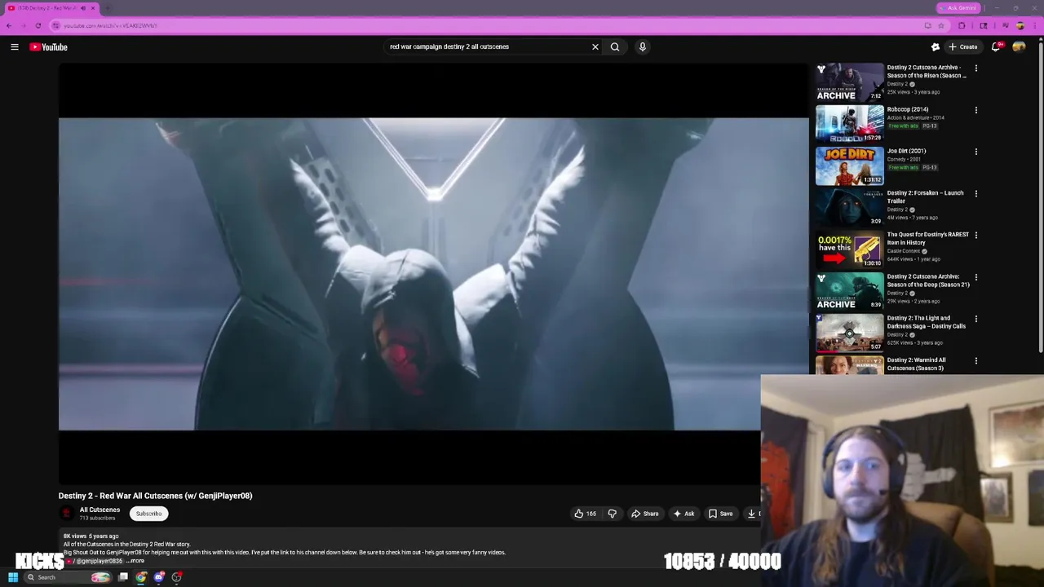The image size is (1044, 587).
Task: Click the Windows taskbar Search box
Action: tap(69, 577)
